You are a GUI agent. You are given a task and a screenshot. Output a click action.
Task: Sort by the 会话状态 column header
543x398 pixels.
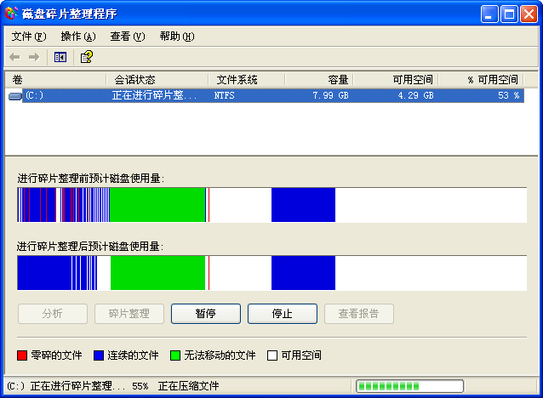pyautogui.click(x=157, y=80)
